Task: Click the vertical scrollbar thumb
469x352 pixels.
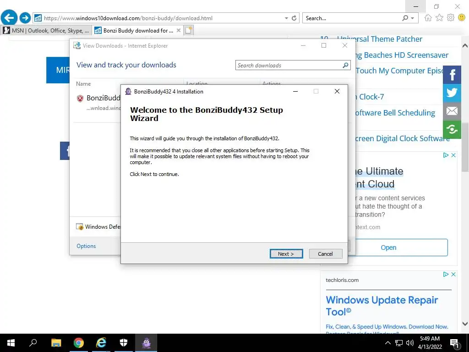Action: pos(465,147)
